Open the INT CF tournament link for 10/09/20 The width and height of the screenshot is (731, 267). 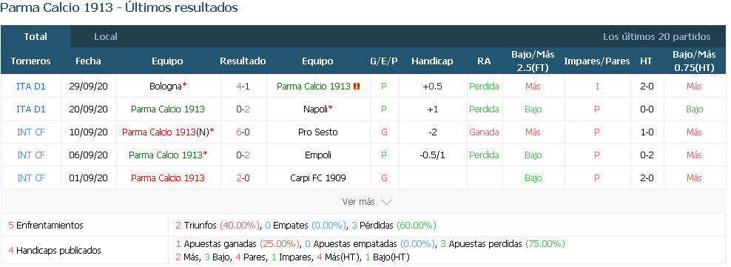click(31, 132)
